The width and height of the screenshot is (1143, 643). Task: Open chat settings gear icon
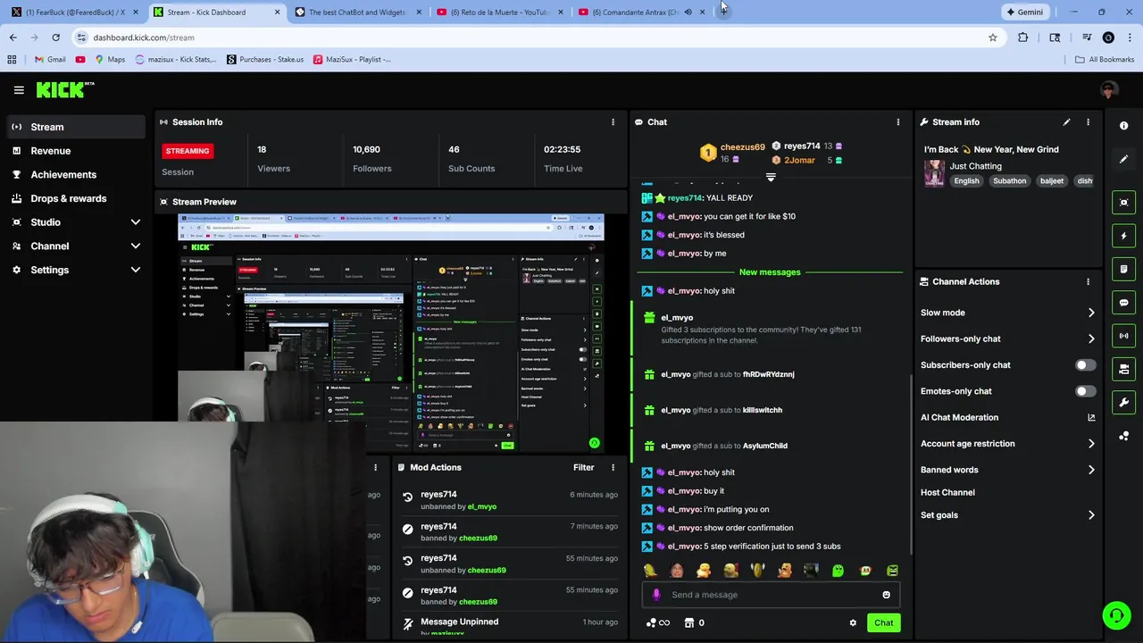click(x=853, y=623)
